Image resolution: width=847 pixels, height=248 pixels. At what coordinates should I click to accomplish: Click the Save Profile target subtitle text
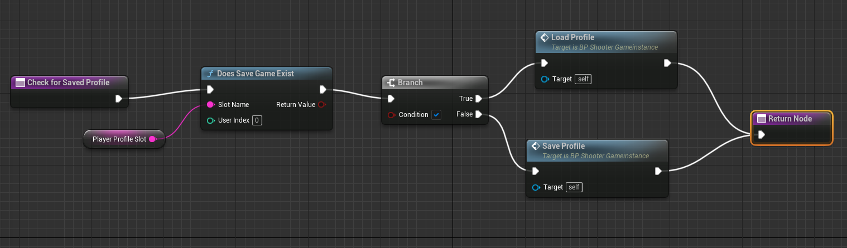595,155
